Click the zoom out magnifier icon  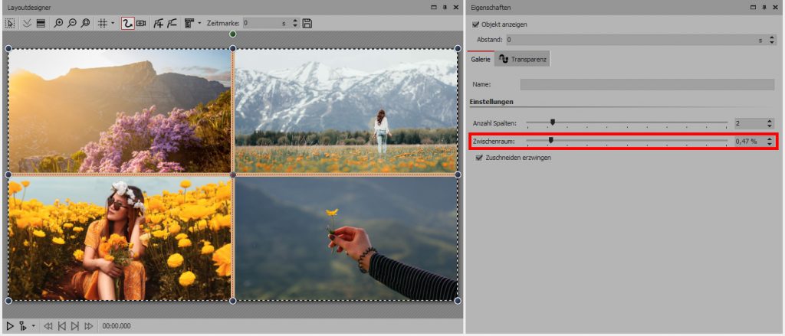[72, 24]
